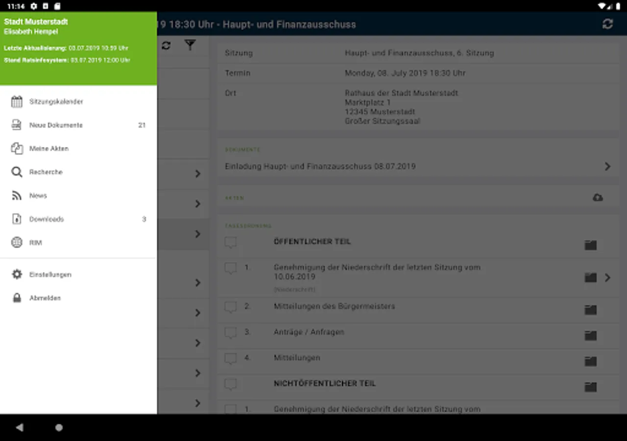Select Abmelden to log out

click(x=78, y=298)
